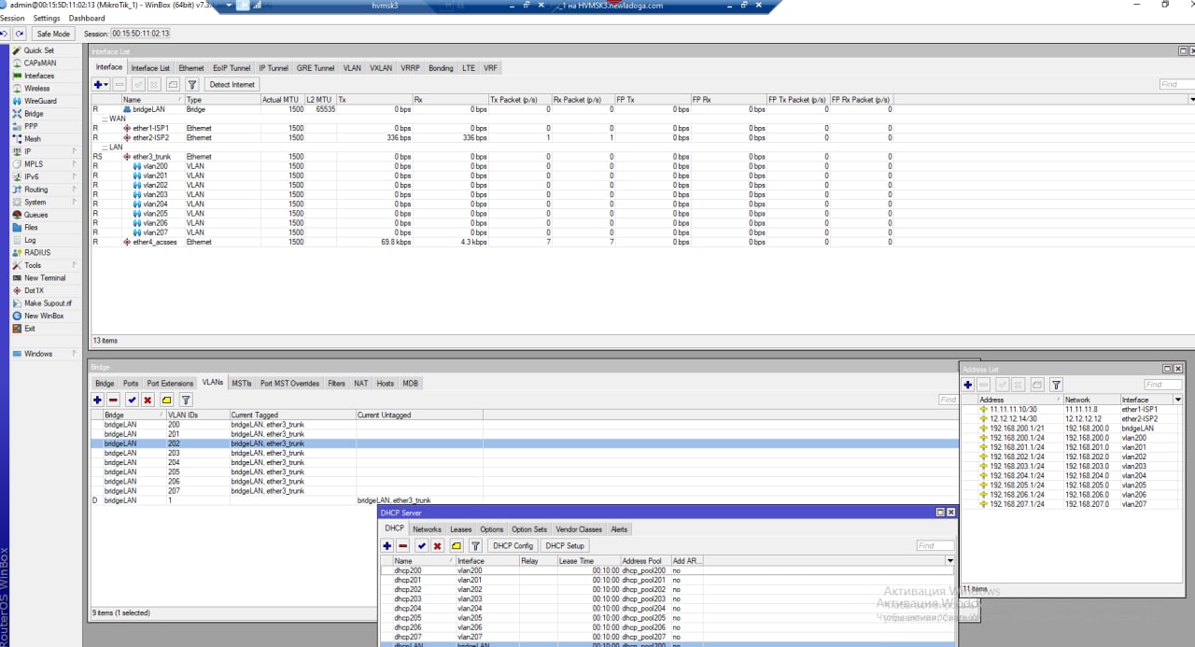Select the ether3_trunk interface row
The image size is (1195, 647).
(x=492, y=157)
